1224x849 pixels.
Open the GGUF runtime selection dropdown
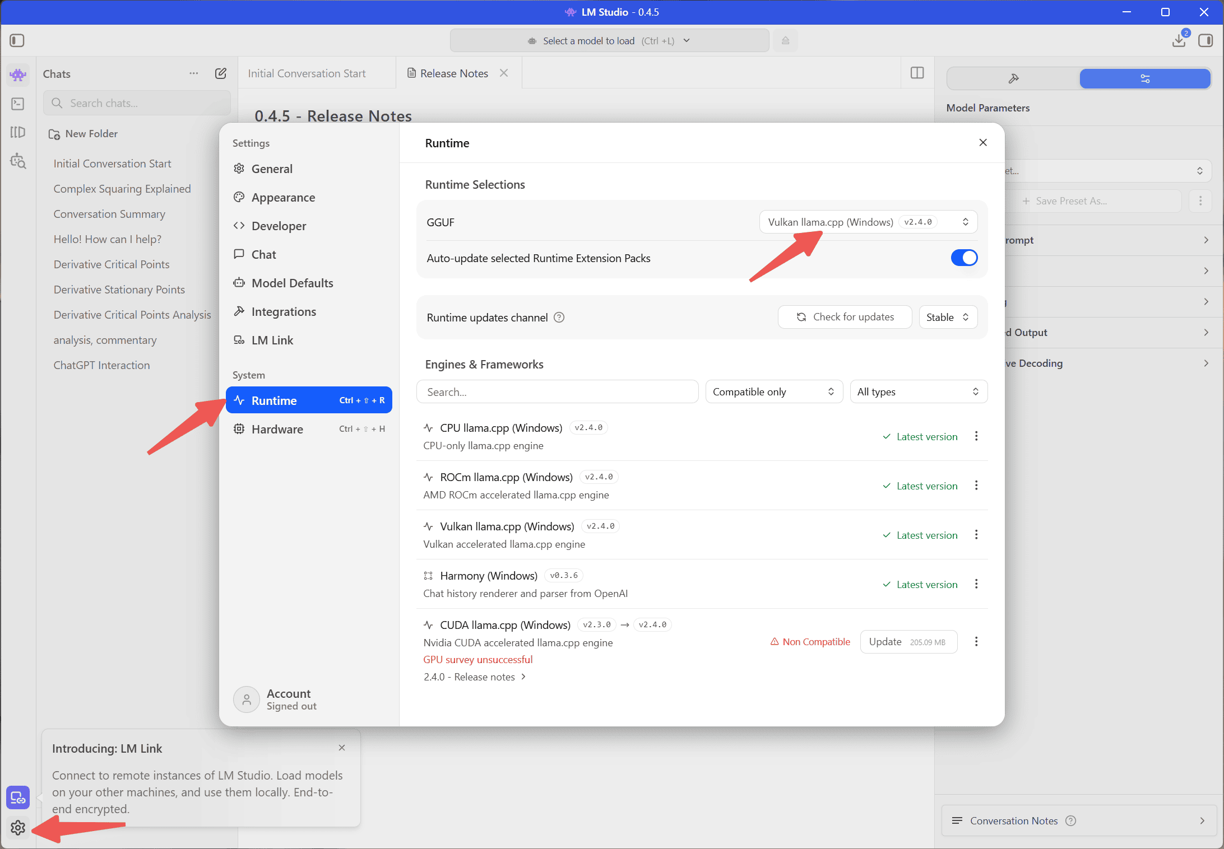(x=868, y=222)
